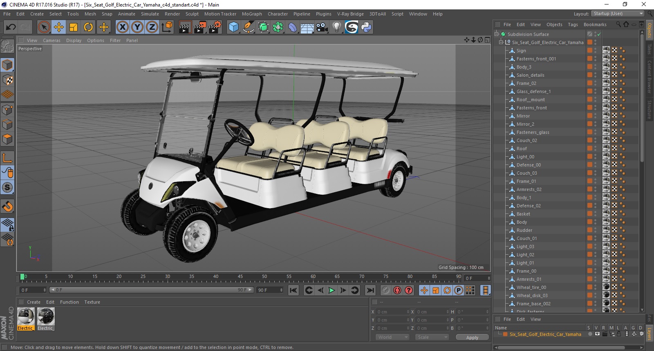
Task: Open the Scale mode dropdown
Action: point(432,337)
